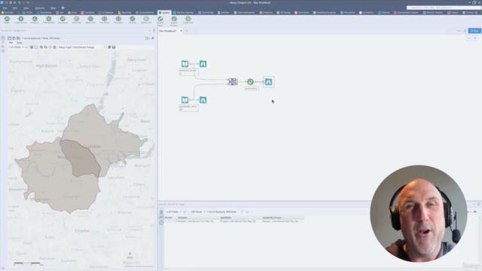
Task: Switch to the Reporting tool category
Action: click(x=124, y=13)
